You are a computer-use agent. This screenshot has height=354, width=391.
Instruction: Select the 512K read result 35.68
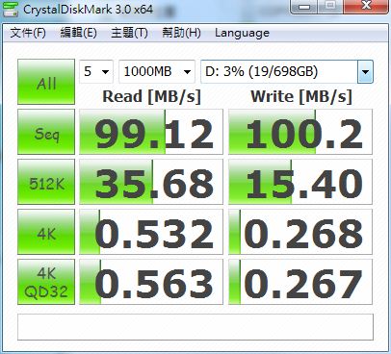point(151,182)
